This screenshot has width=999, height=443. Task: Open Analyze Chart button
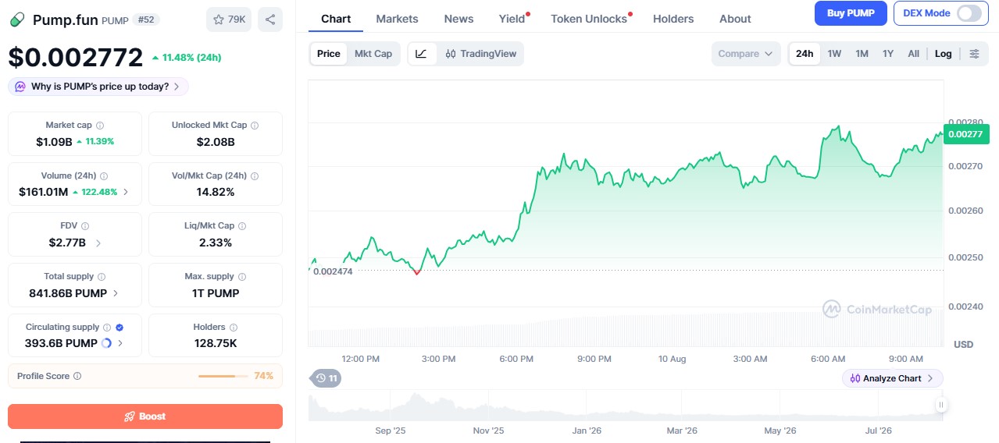(x=892, y=378)
